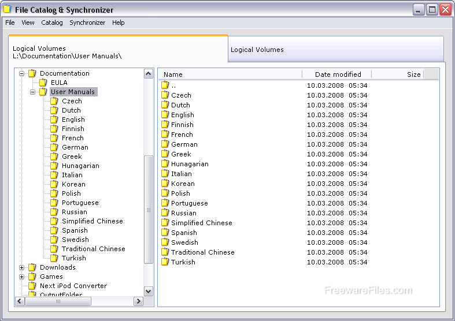Select Swedish label in the folder tree
Image resolution: width=455 pixels, height=321 pixels.
[x=75, y=240]
